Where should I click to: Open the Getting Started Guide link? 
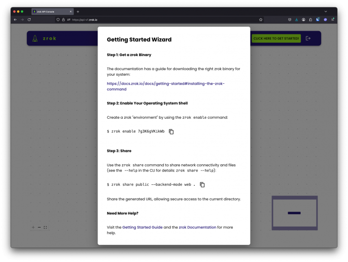(x=142, y=228)
